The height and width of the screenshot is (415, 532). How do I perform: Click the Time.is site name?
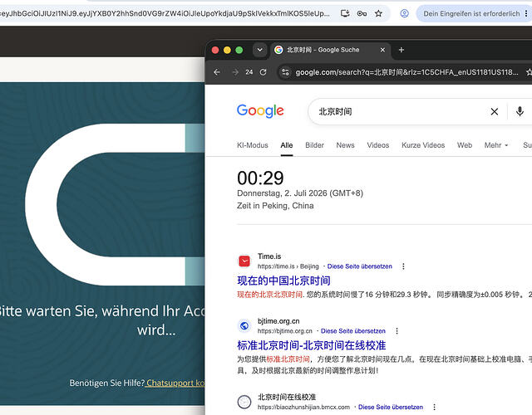(269, 256)
